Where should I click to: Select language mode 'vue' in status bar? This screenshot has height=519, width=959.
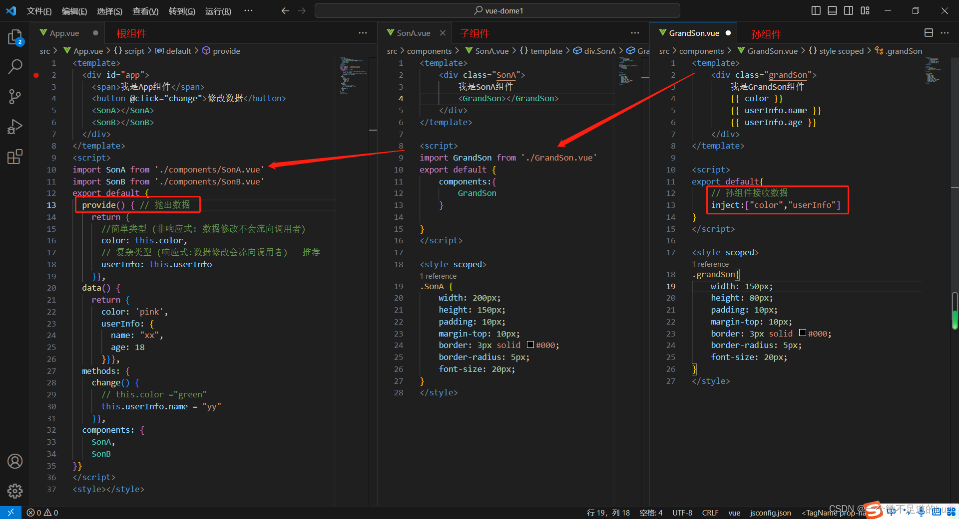point(734,513)
